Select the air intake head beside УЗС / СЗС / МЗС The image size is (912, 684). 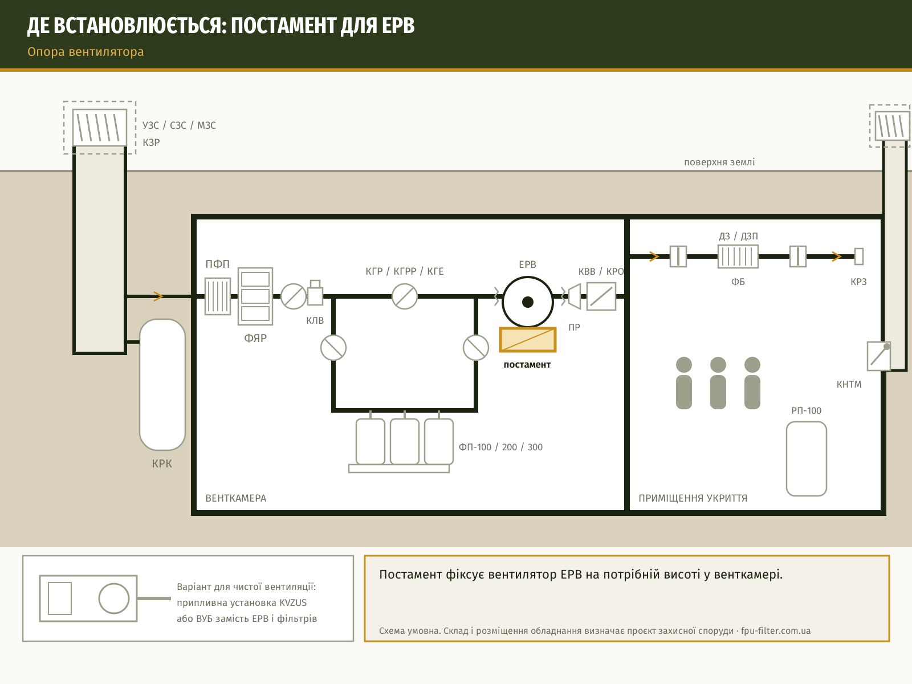100,128
